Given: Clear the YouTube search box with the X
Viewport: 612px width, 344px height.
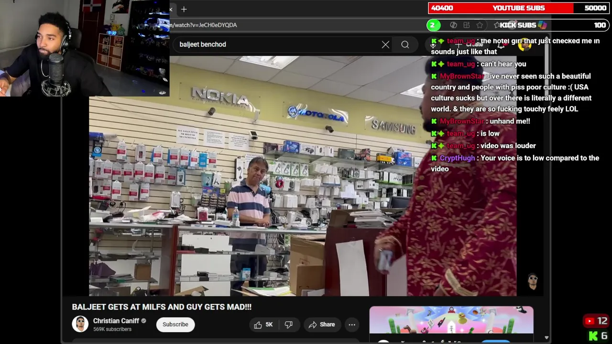Looking at the screenshot, I should coord(385,44).
